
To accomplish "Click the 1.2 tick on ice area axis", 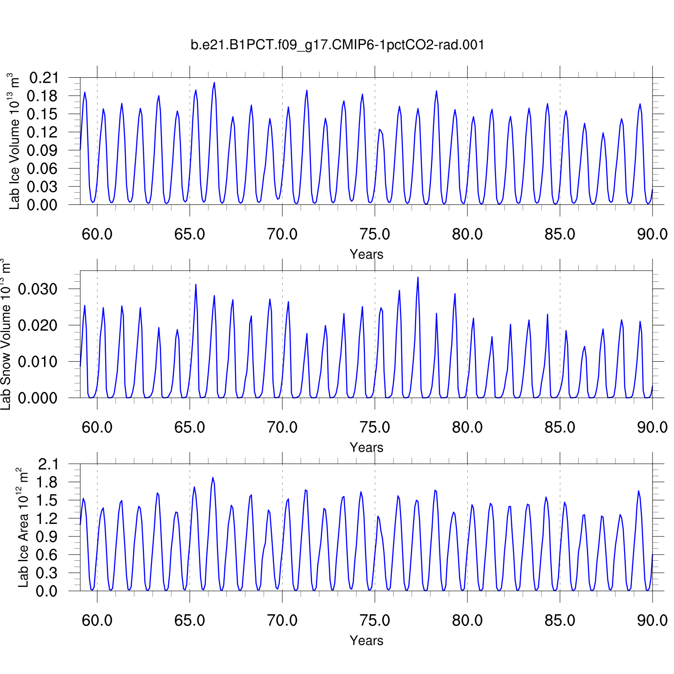I will pos(48,519).
